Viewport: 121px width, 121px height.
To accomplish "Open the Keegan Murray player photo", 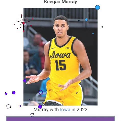I will (60, 57).
